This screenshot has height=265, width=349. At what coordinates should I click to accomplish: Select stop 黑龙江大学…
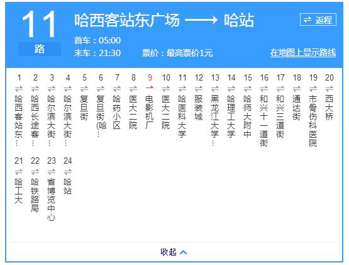pos(215,120)
